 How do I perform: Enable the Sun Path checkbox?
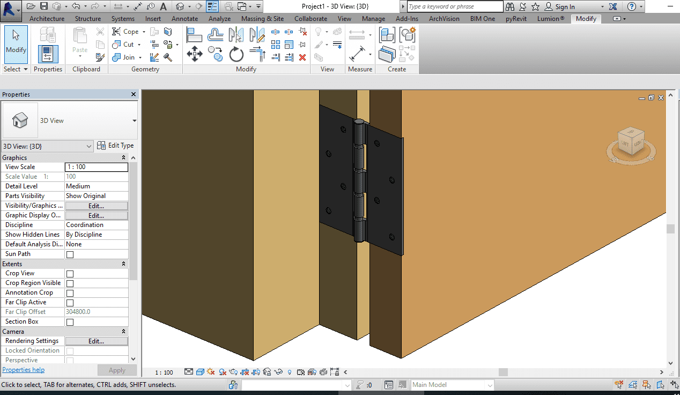(x=70, y=254)
